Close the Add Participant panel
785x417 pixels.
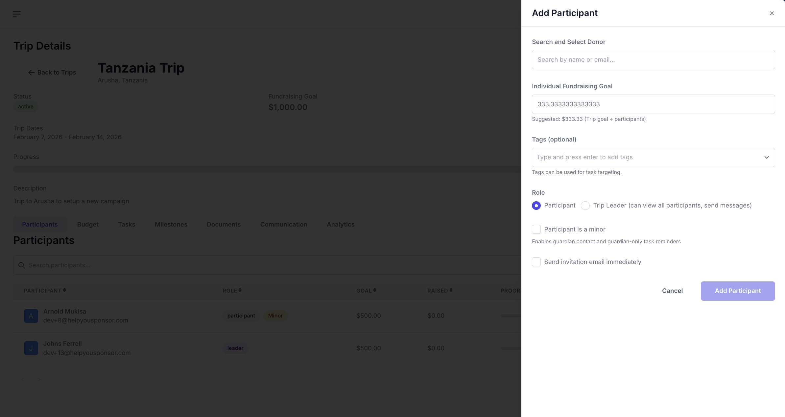[772, 13]
